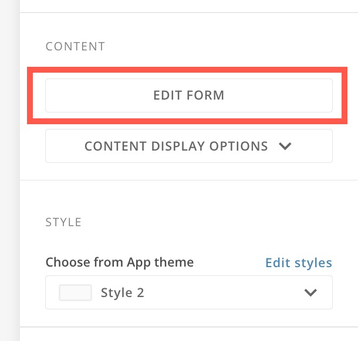
Task: Select the STYLE section heading
Action: [x=63, y=222]
